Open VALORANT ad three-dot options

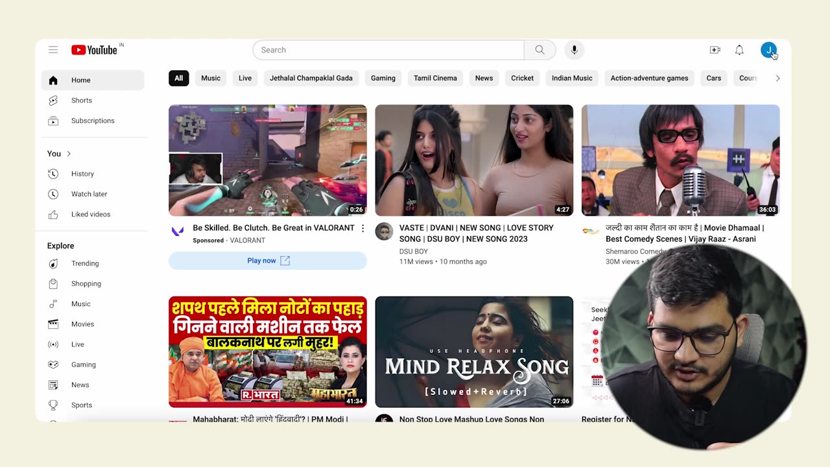[362, 228]
